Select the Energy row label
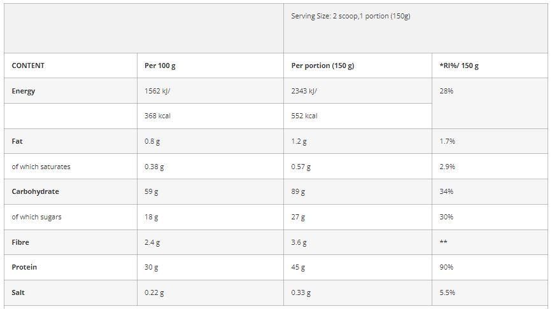552x309 pixels. pos(23,91)
